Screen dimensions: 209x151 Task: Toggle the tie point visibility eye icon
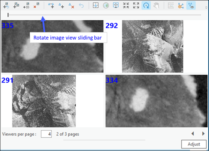coord(191,6)
